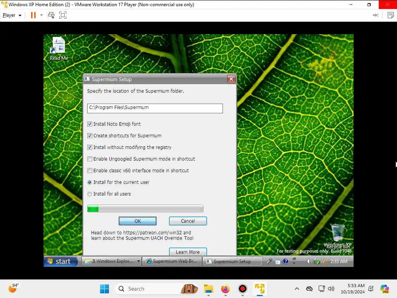Open the host notifications bell icon
This screenshot has height=298, width=397.
click(x=371, y=289)
